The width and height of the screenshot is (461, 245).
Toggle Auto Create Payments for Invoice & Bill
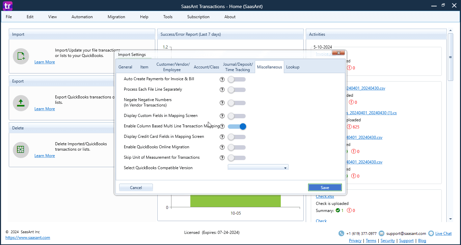[237, 80]
